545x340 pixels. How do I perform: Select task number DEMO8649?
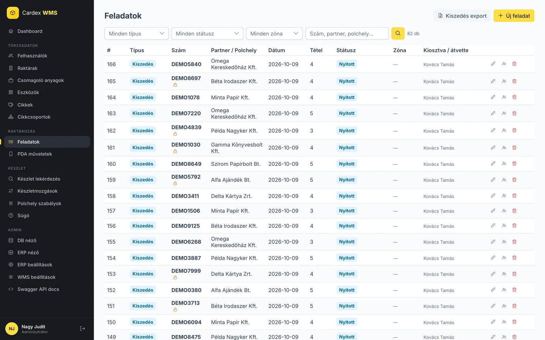[186, 164]
